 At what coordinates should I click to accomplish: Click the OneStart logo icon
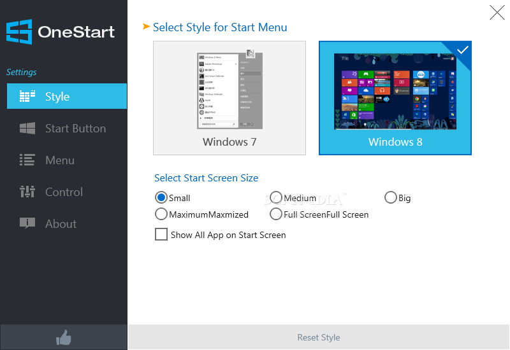coord(19,32)
